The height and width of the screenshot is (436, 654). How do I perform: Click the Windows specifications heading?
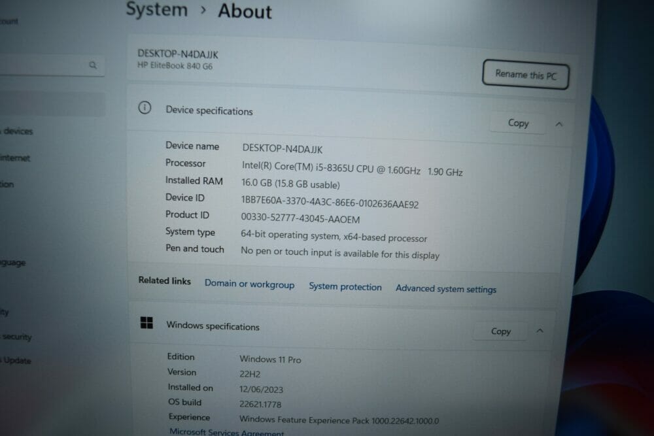213,326
